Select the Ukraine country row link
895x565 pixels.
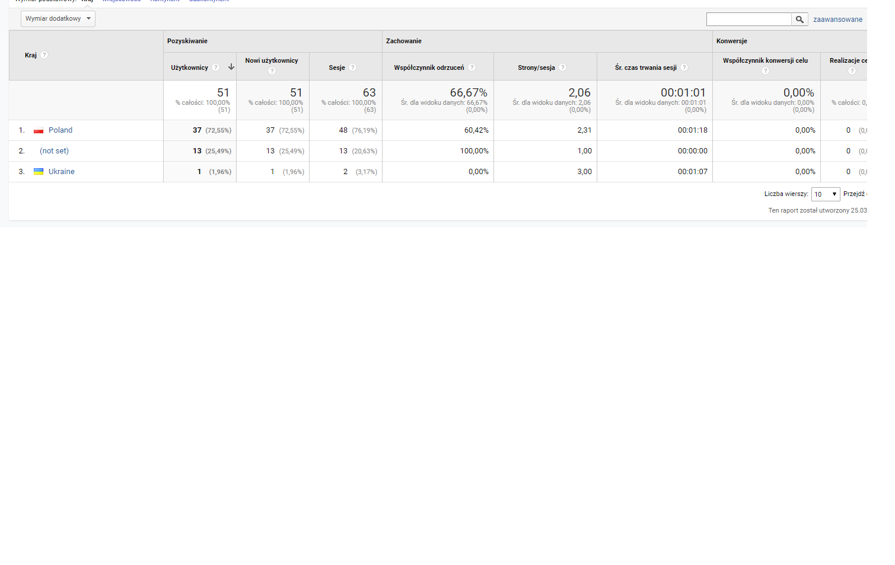coord(62,172)
